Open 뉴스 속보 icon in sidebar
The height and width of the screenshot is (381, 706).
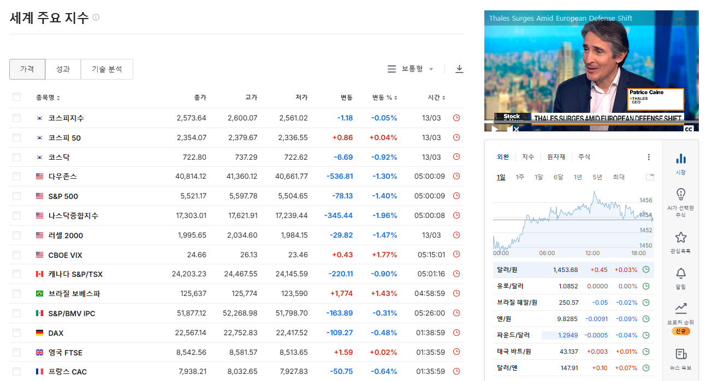pyautogui.click(x=680, y=354)
